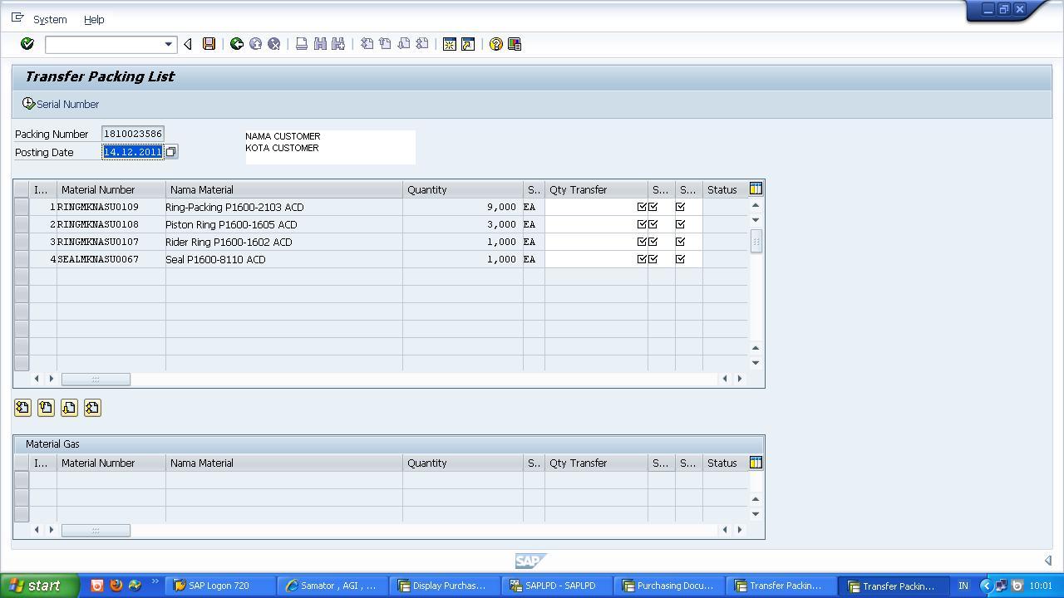Open upper table configuration settings icon
Viewport: 1064px width, 598px height.
click(x=756, y=189)
